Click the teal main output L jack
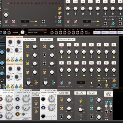The image size is (123, 123). pos(5,33)
